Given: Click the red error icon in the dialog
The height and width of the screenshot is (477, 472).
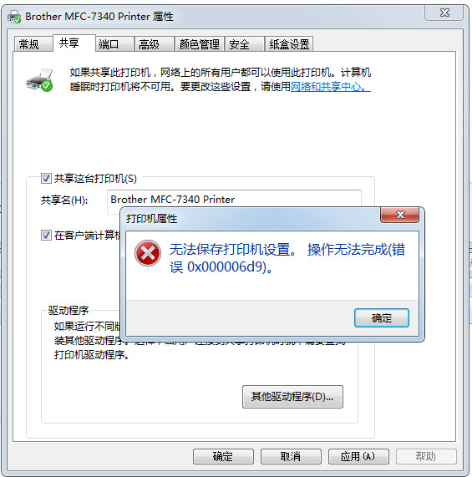Looking at the screenshot, I should point(148,253).
